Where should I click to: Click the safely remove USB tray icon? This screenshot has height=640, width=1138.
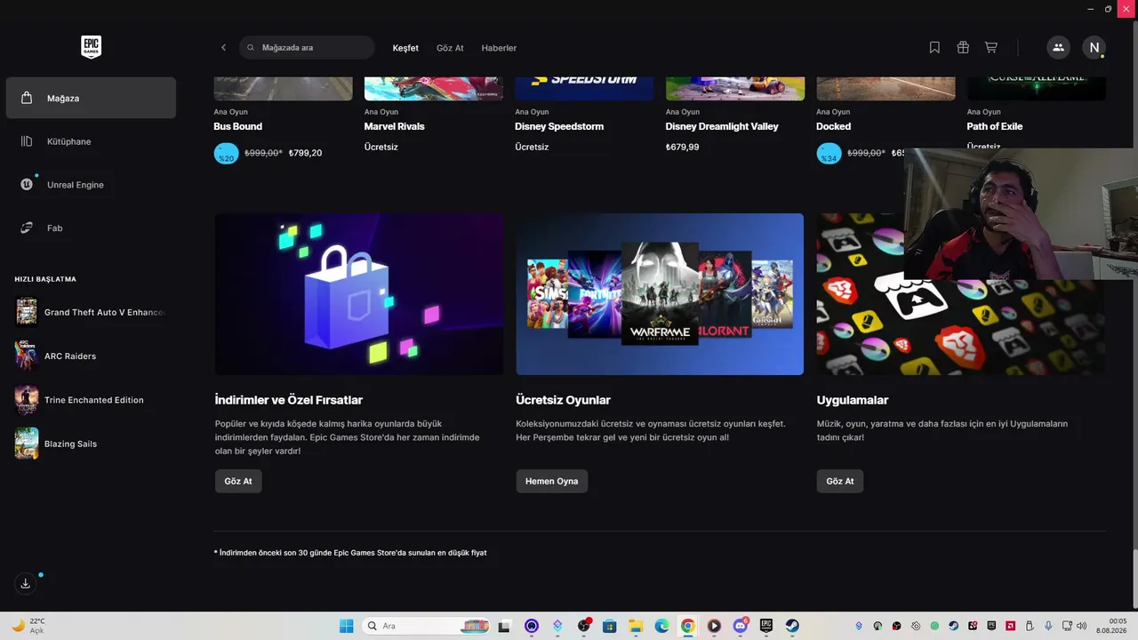(x=1030, y=626)
